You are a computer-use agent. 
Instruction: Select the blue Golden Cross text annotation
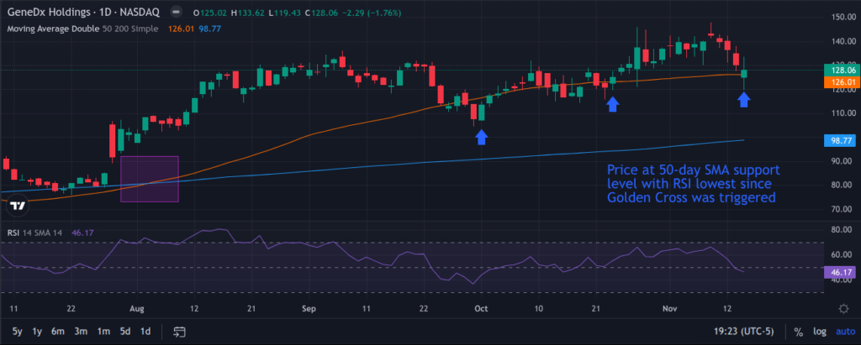pos(691,183)
